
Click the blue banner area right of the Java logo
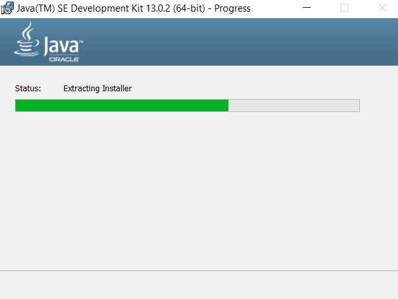[239, 42]
